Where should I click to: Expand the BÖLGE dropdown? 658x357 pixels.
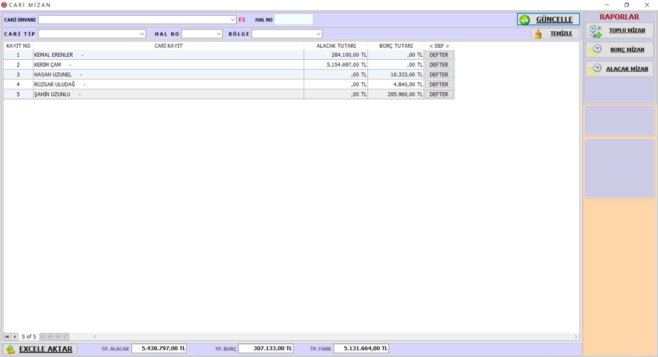318,34
